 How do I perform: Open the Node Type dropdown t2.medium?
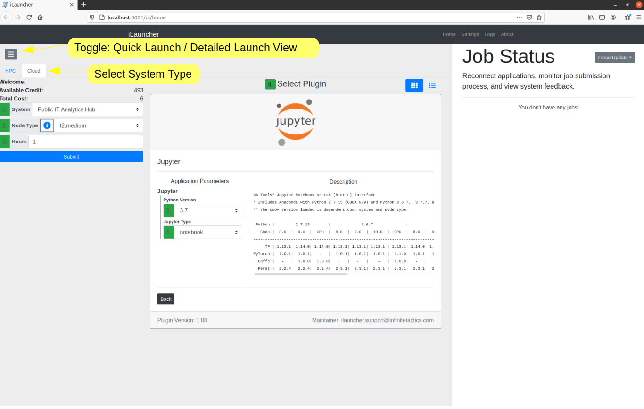click(99, 125)
